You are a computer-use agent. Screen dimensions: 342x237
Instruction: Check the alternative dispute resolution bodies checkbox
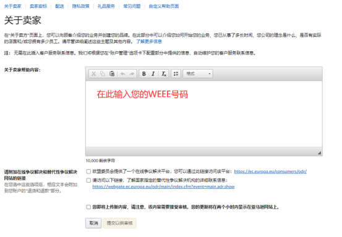coord(88,180)
